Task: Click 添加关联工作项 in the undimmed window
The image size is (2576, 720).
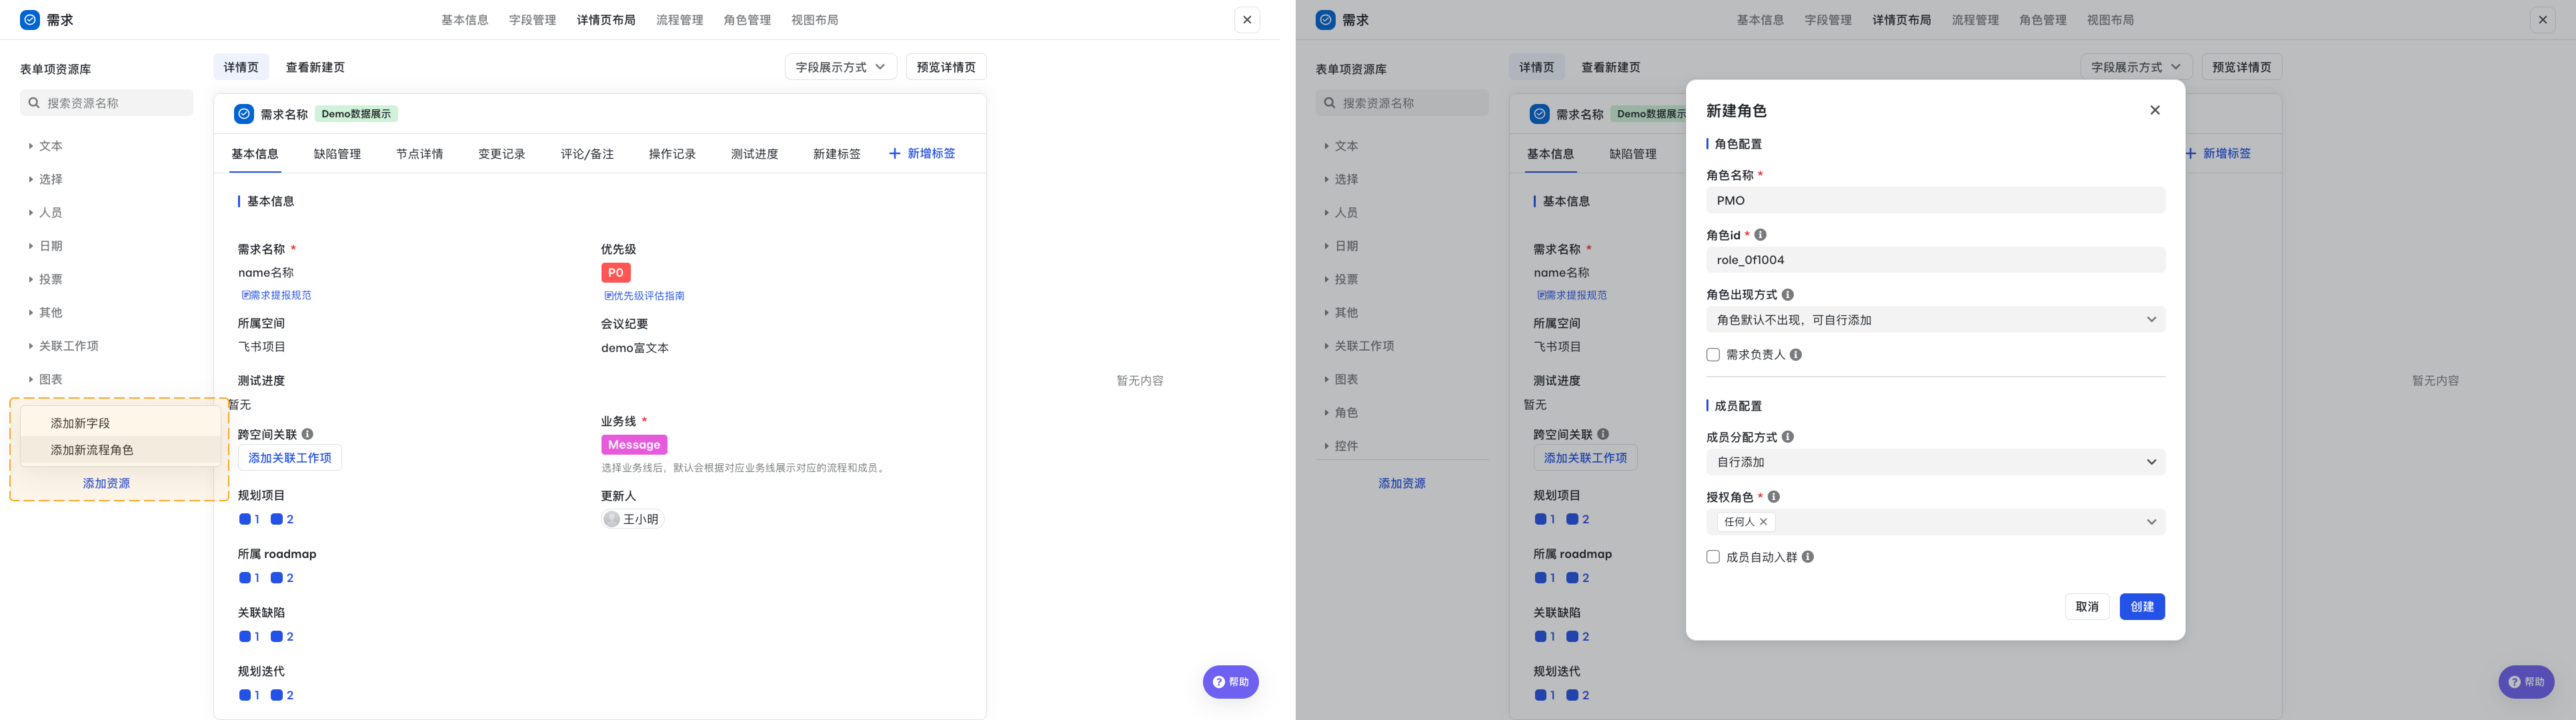Action: [290, 458]
